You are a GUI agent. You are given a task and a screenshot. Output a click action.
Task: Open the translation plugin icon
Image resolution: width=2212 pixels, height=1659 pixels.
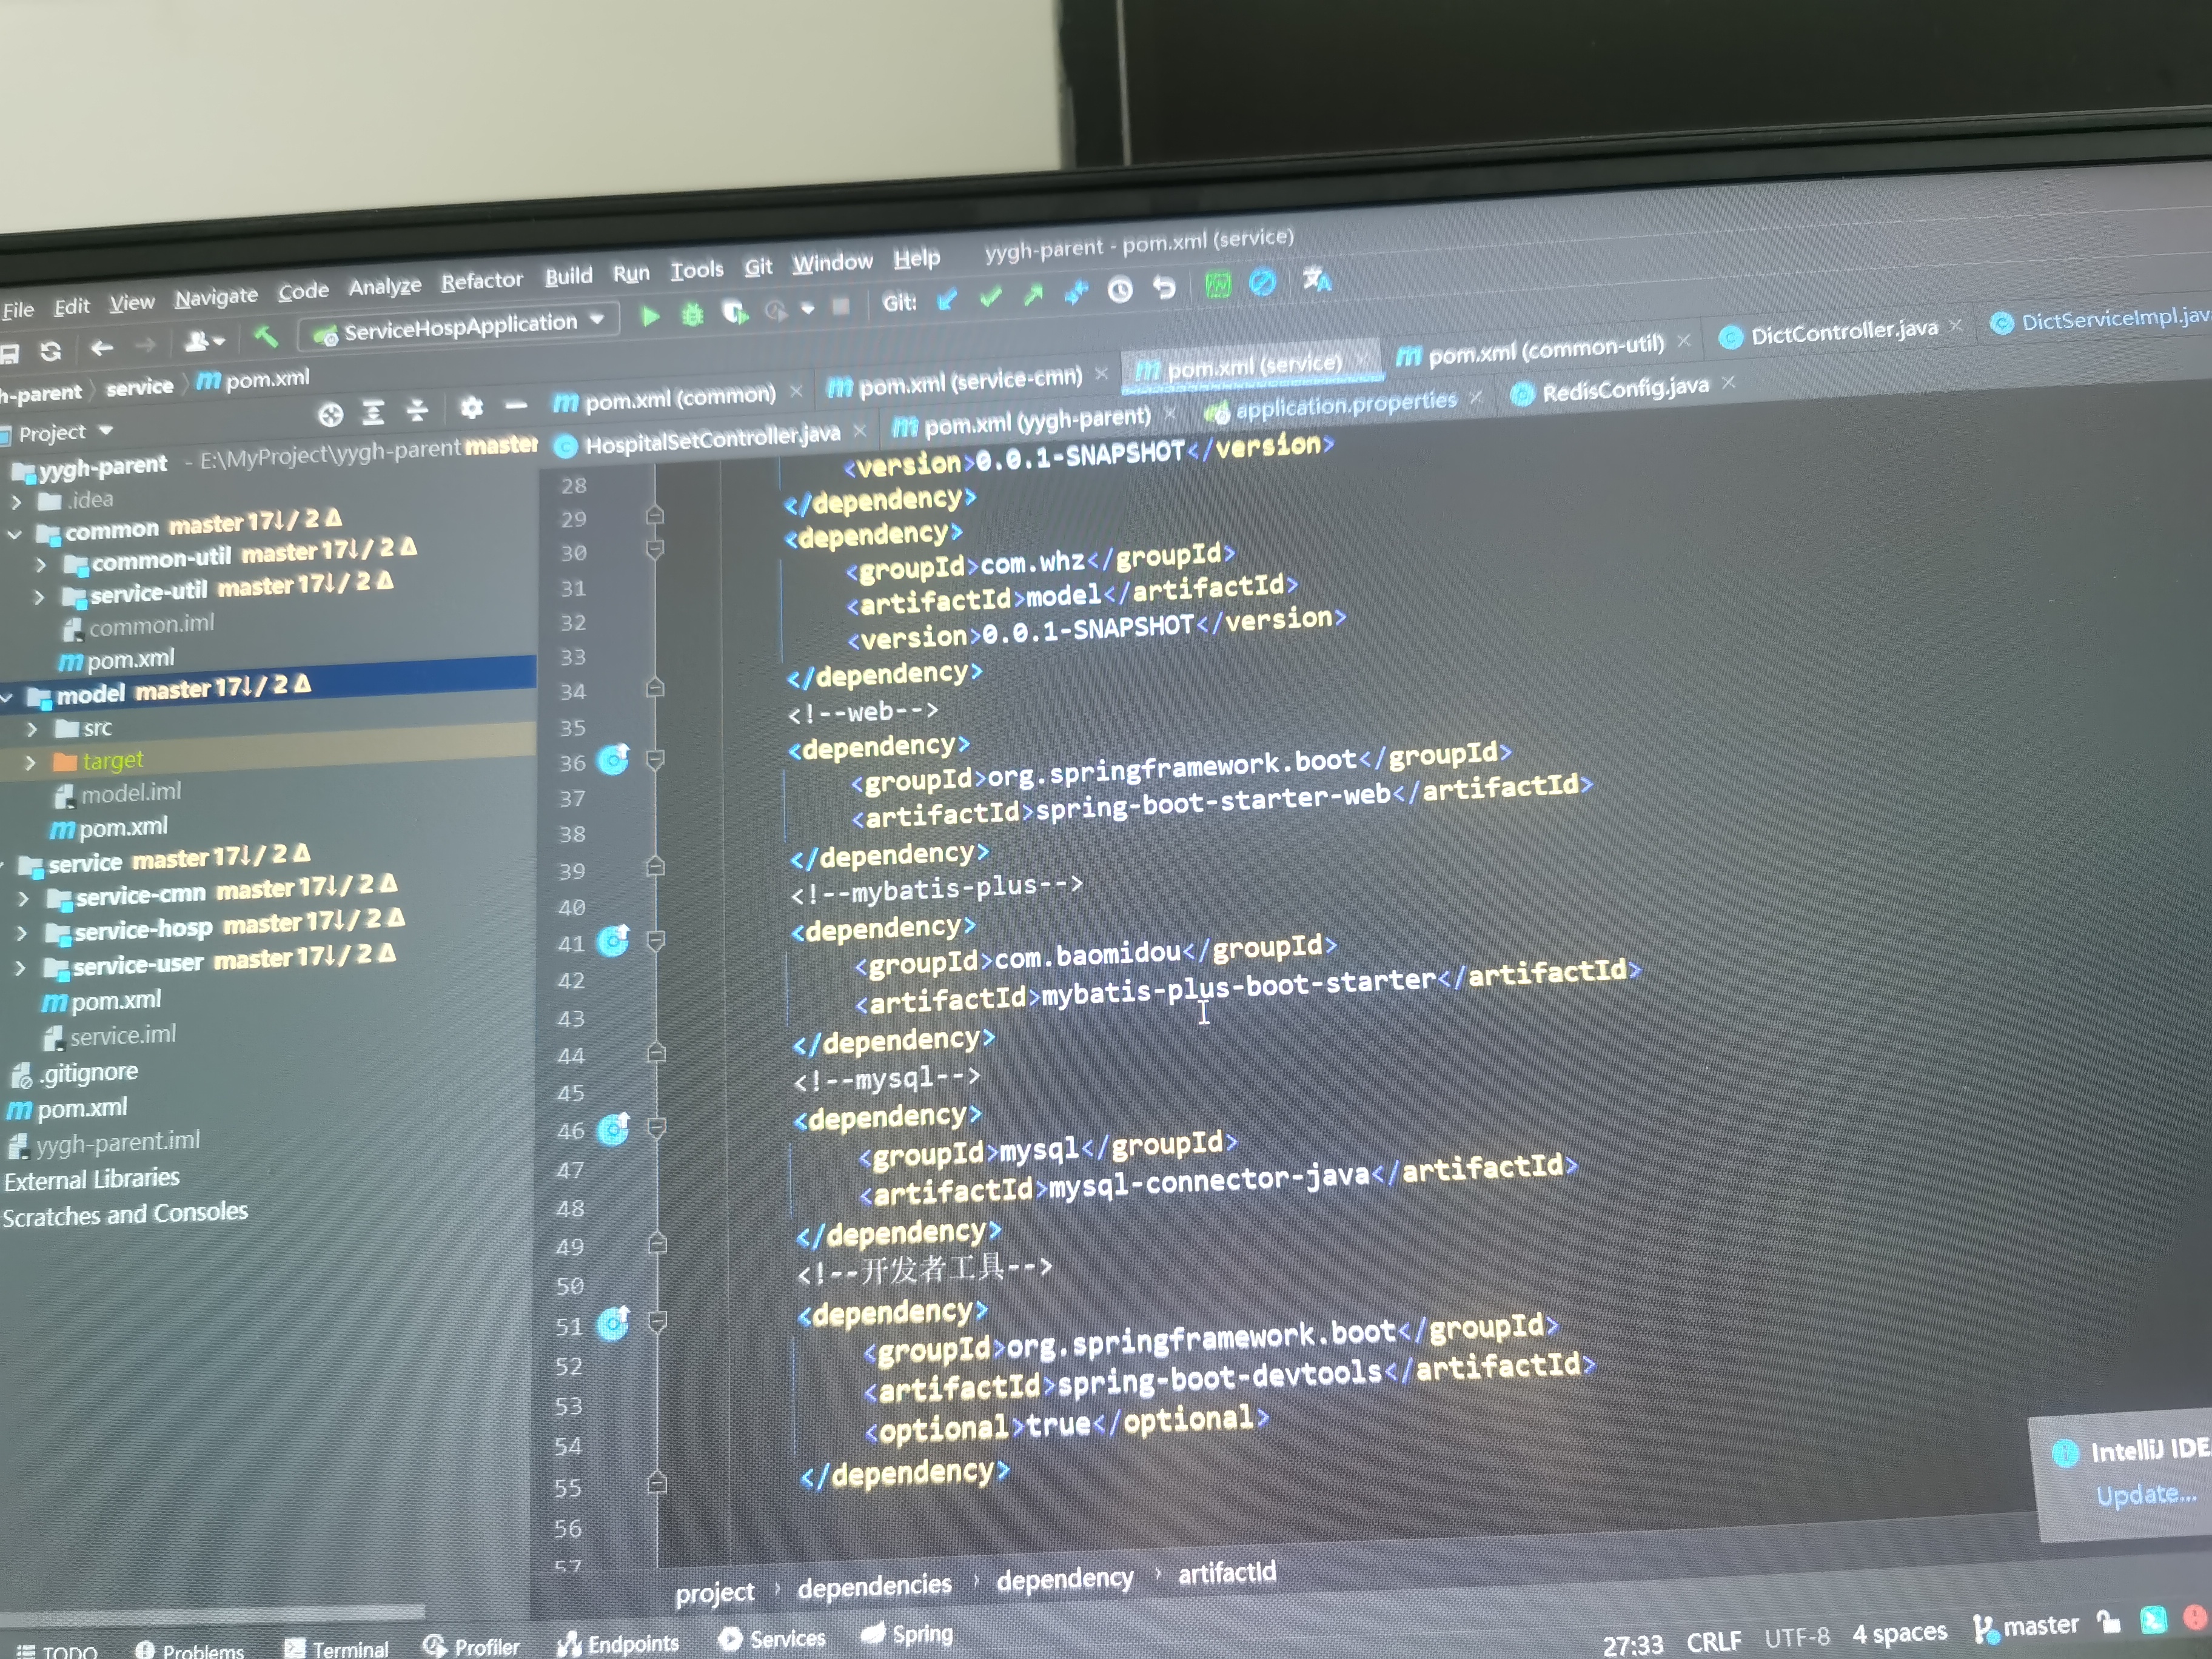[1317, 280]
